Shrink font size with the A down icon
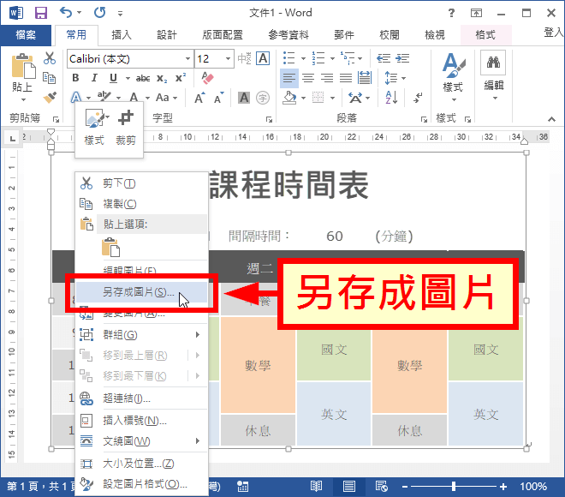Screen dimensions: 565x497 pyautogui.click(x=218, y=98)
